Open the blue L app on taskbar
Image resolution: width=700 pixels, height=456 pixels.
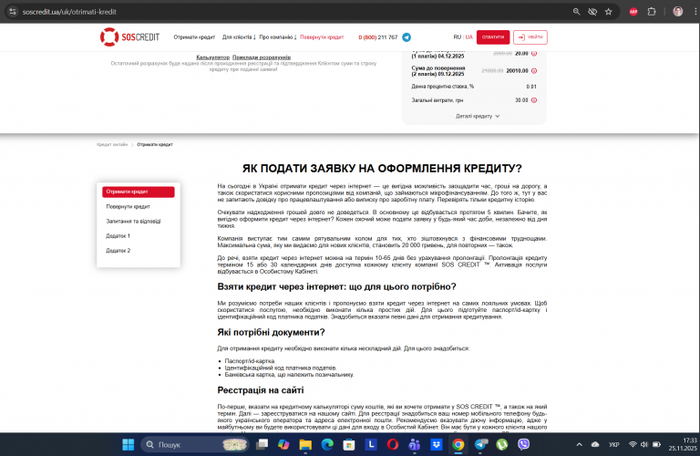[x=371, y=444]
